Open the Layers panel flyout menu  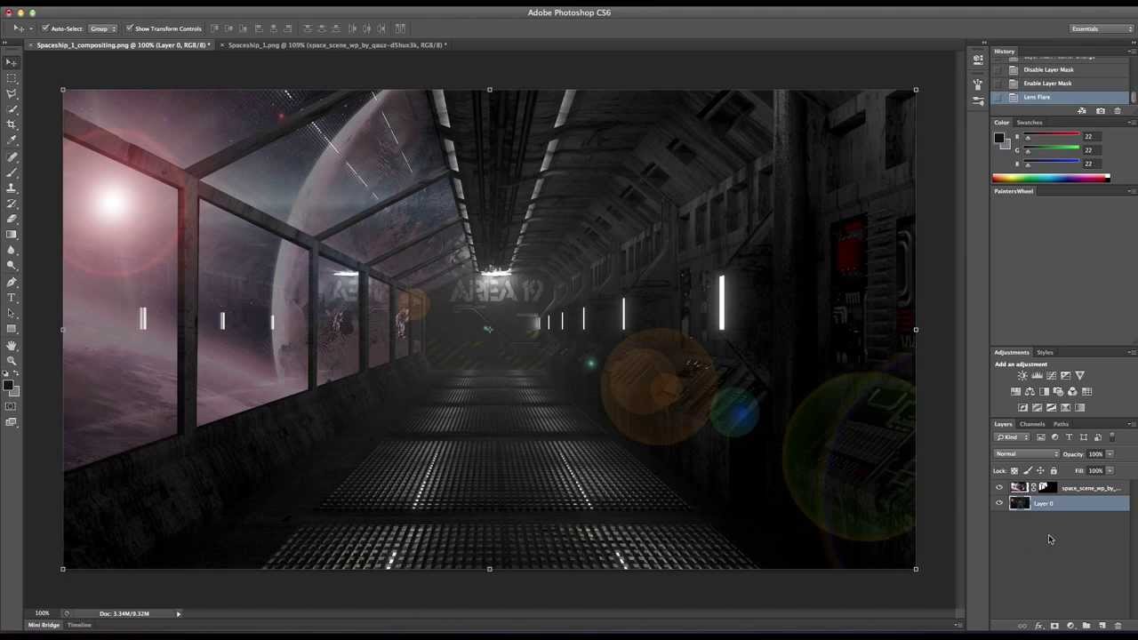pyautogui.click(x=1131, y=424)
